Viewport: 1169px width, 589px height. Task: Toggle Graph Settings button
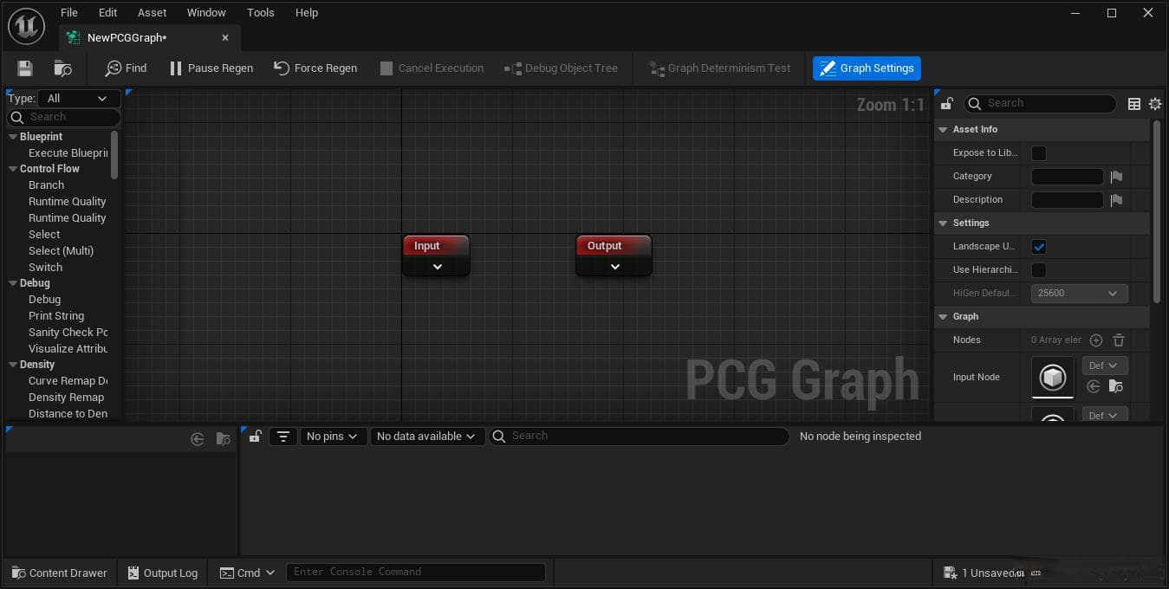867,68
